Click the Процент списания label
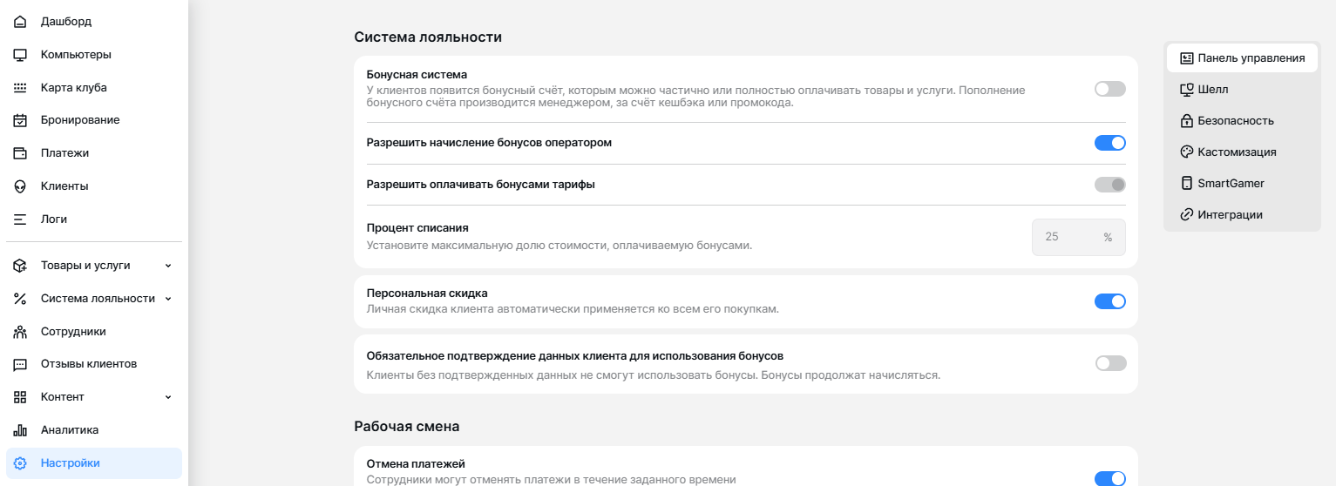Image resolution: width=1336 pixels, height=486 pixels. [417, 228]
